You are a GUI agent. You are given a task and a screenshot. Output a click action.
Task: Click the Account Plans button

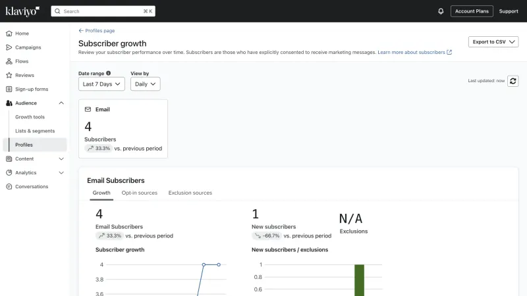(x=472, y=11)
